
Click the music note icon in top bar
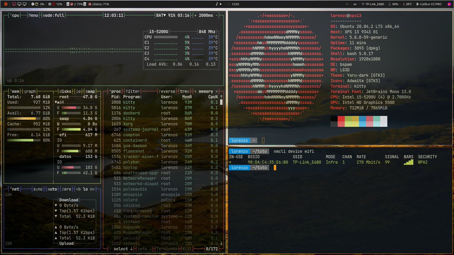(217, 4)
